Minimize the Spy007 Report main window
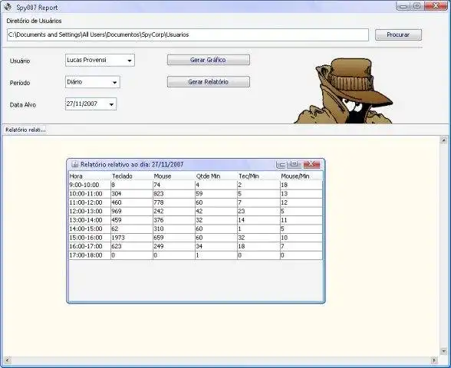Viewport: 451px width, 368px height. point(403,6)
